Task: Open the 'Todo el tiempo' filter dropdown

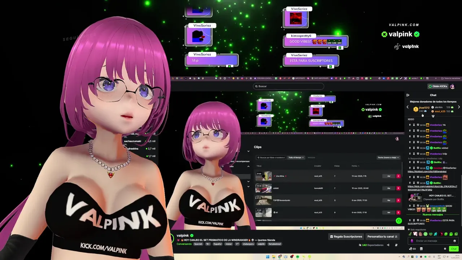Action: (x=296, y=157)
